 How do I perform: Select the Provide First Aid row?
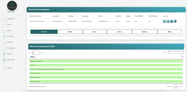pos(106,73)
